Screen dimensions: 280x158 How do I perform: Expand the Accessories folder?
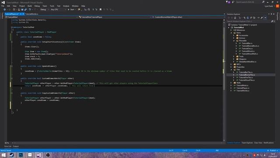click(234, 36)
